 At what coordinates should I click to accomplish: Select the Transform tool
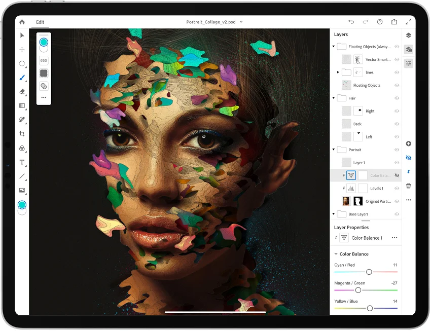[x=22, y=49]
